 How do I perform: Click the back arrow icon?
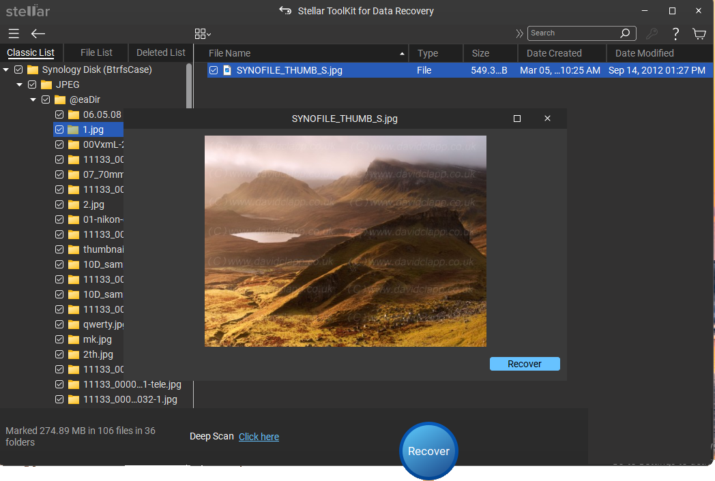click(x=38, y=33)
